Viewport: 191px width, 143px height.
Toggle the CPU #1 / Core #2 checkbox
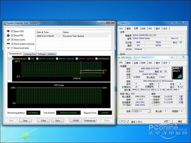pos(57,59)
